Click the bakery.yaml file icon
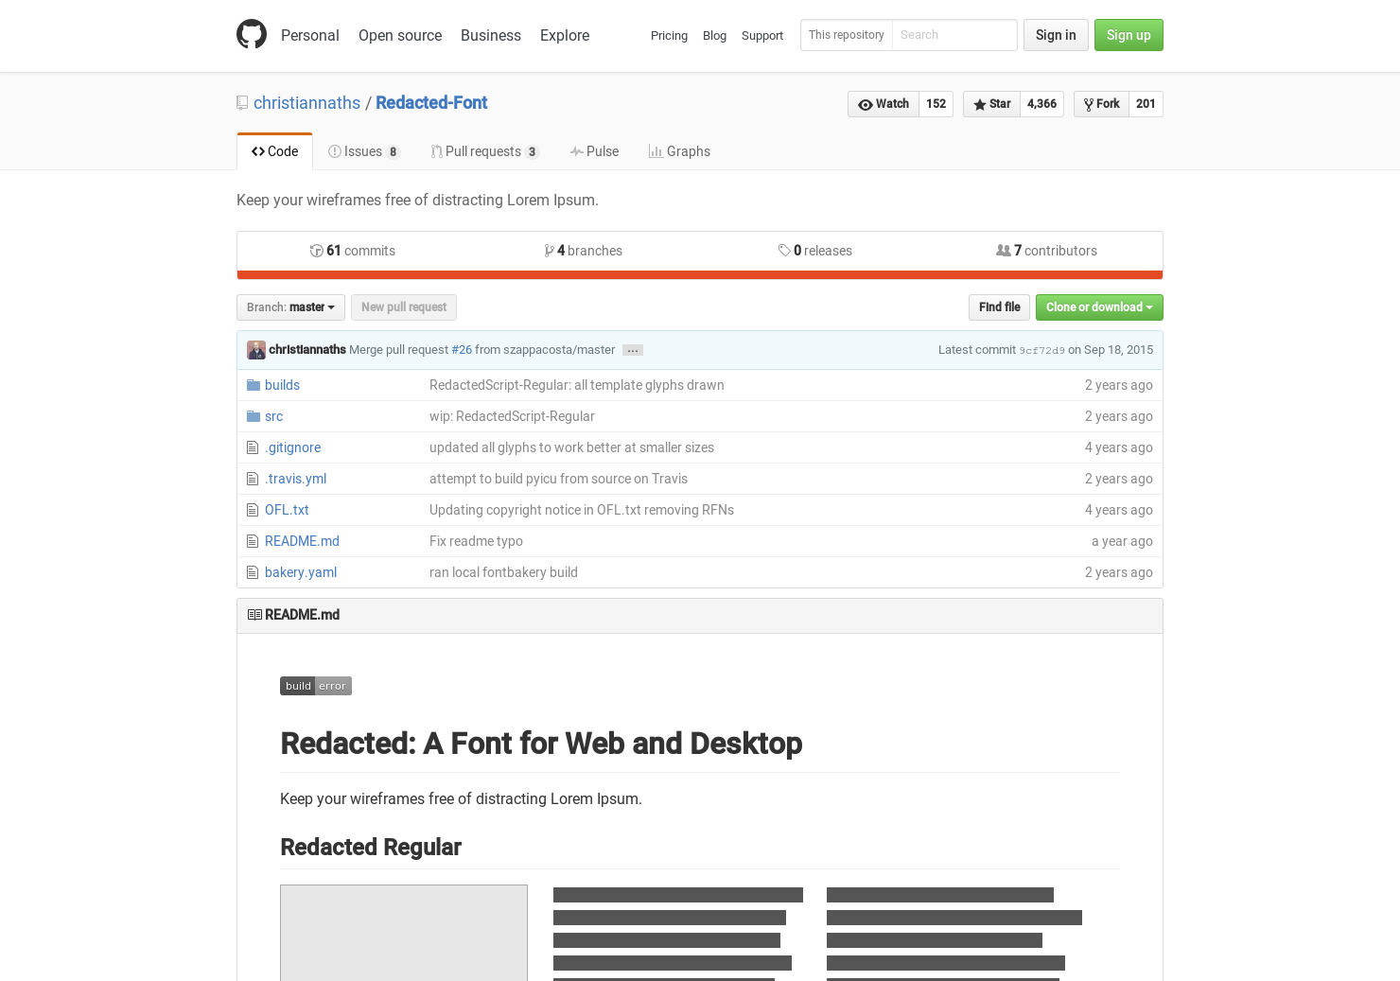The height and width of the screenshot is (981, 1400). coord(253,572)
